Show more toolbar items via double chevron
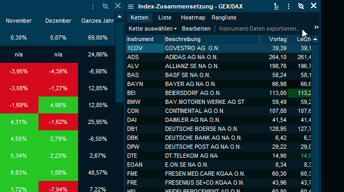The height and width of the screenshot is (192, 344). pyautogui.click(x=316, y=27)
